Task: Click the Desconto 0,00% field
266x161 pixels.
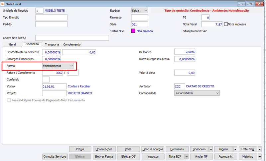Action: pos(185,52)
